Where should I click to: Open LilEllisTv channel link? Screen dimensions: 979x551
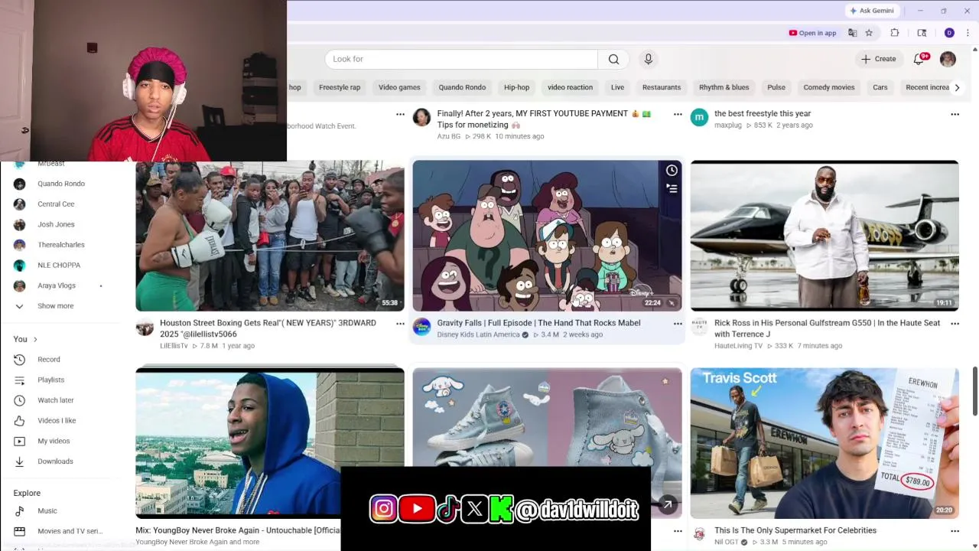(174, 346)
